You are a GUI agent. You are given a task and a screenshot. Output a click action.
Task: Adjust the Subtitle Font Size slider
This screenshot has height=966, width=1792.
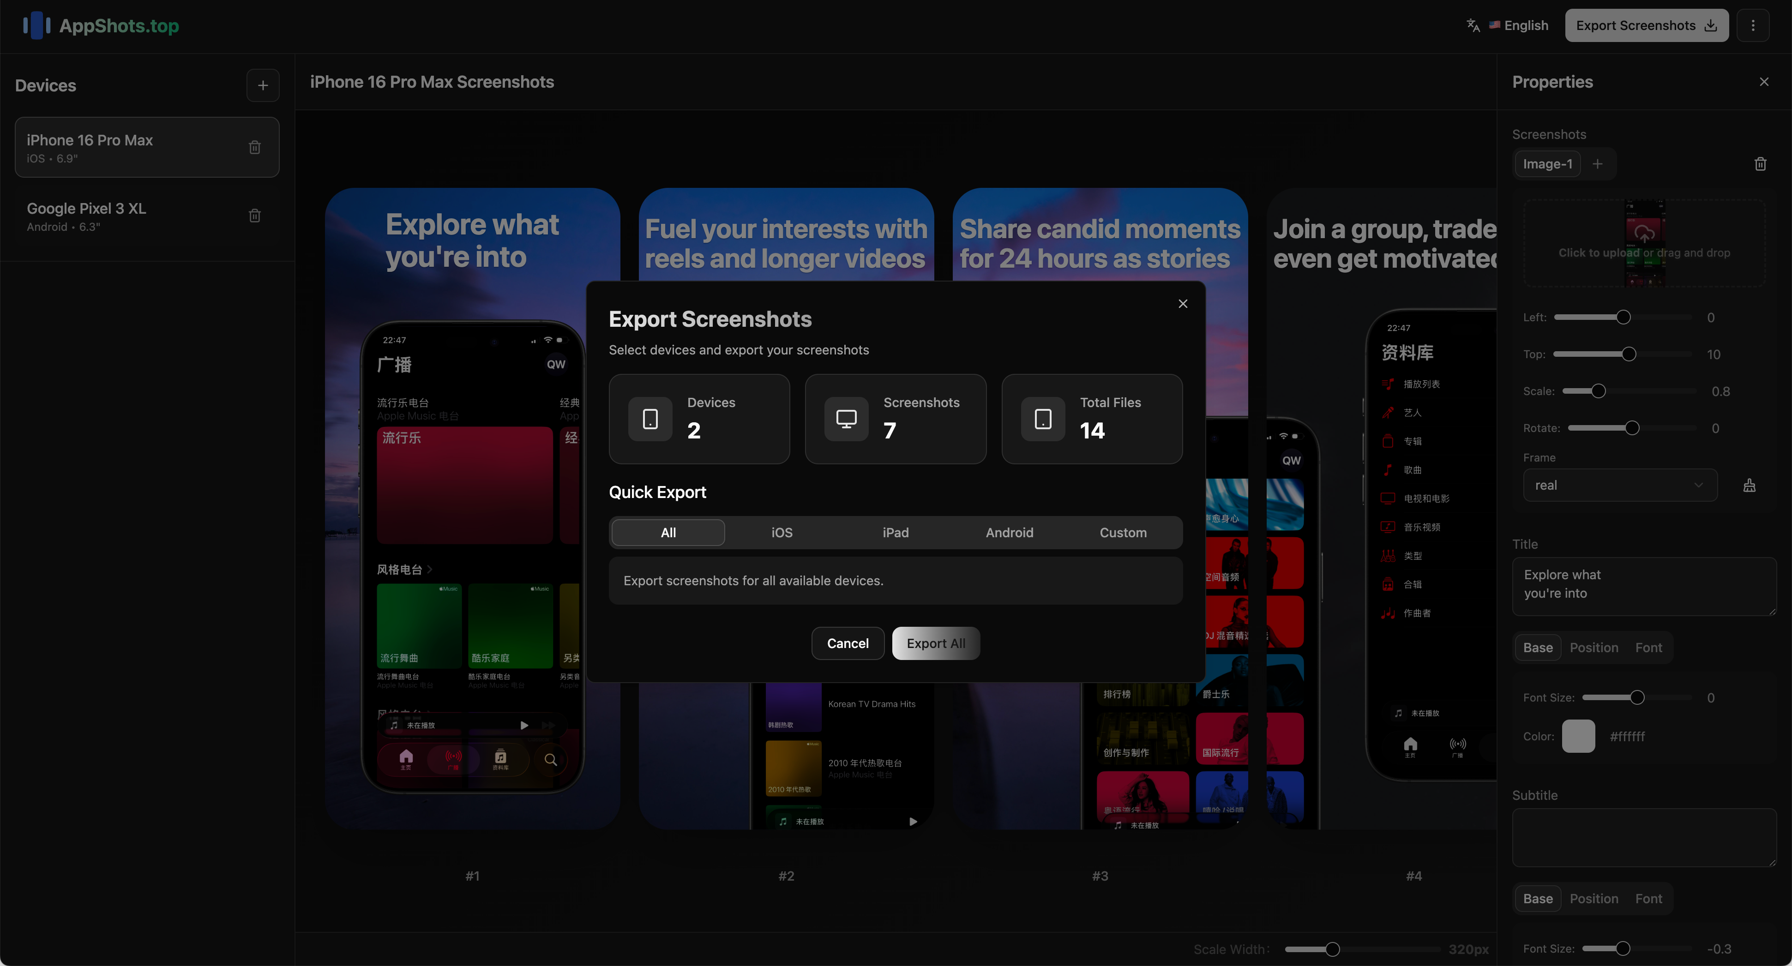[x=1637, y=948]
